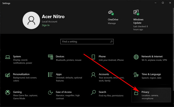Click the Ease of Access icon
Viewport: 174px width, 107px height.
50,93
